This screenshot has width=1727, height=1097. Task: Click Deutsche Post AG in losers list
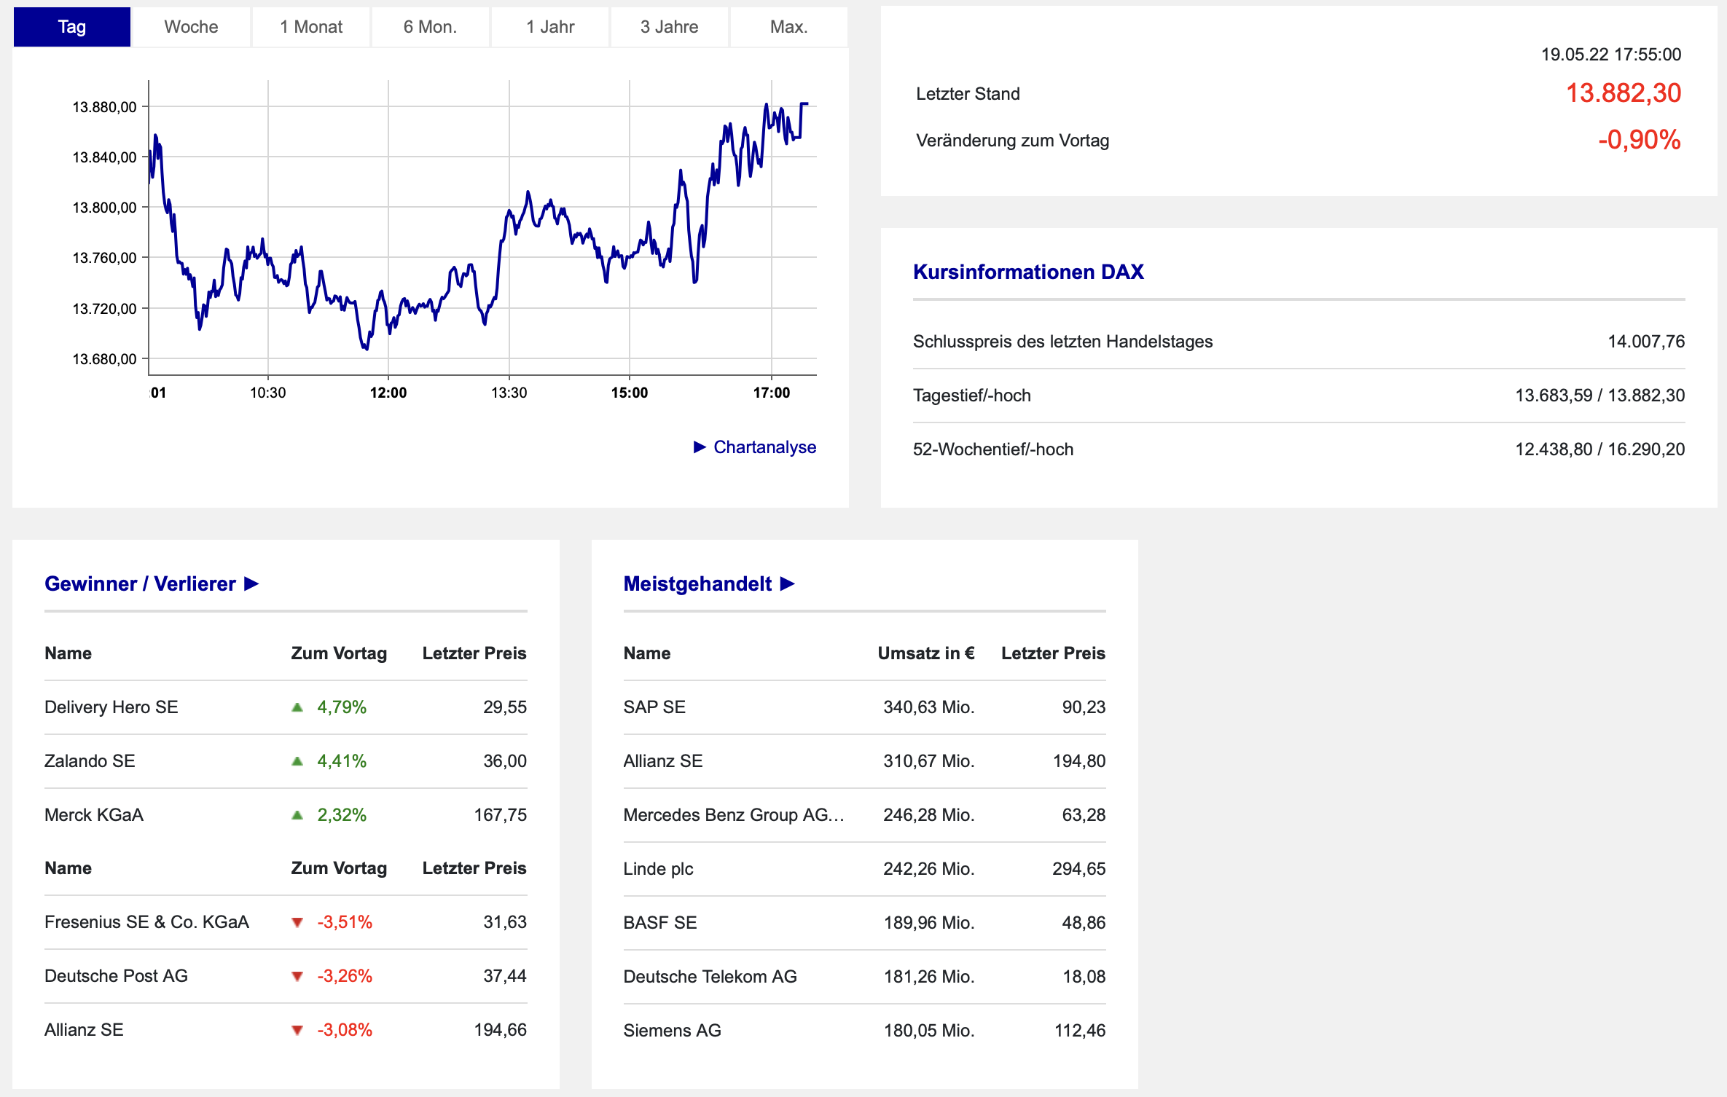pos(116,976)
